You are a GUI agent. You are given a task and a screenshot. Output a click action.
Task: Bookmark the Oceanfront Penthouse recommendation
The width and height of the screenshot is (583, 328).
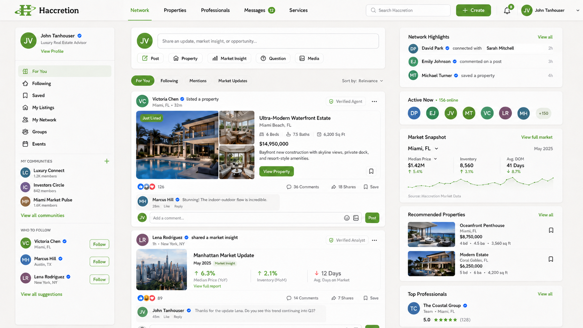pyautogui.click(x=551, y=230)
